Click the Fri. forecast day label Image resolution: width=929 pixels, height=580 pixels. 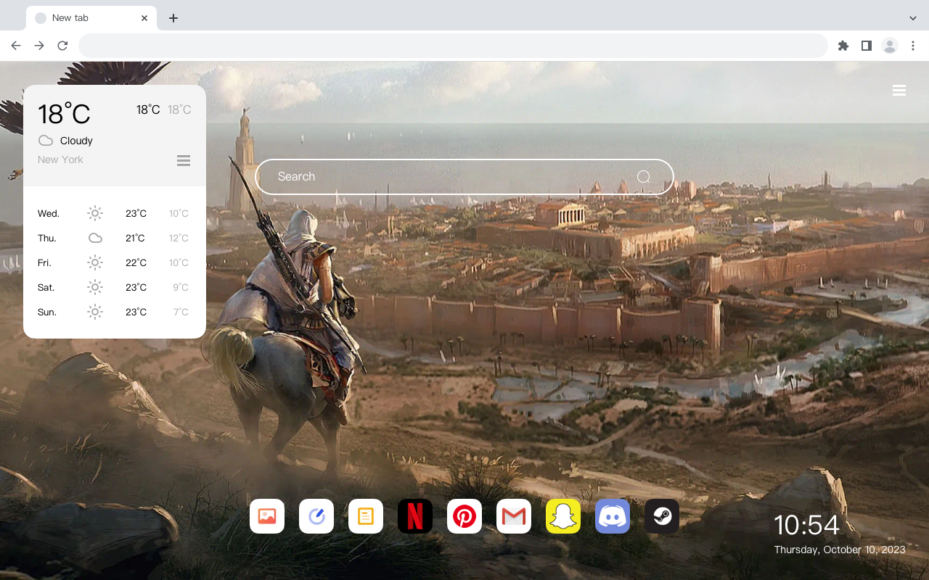point(44,262)
